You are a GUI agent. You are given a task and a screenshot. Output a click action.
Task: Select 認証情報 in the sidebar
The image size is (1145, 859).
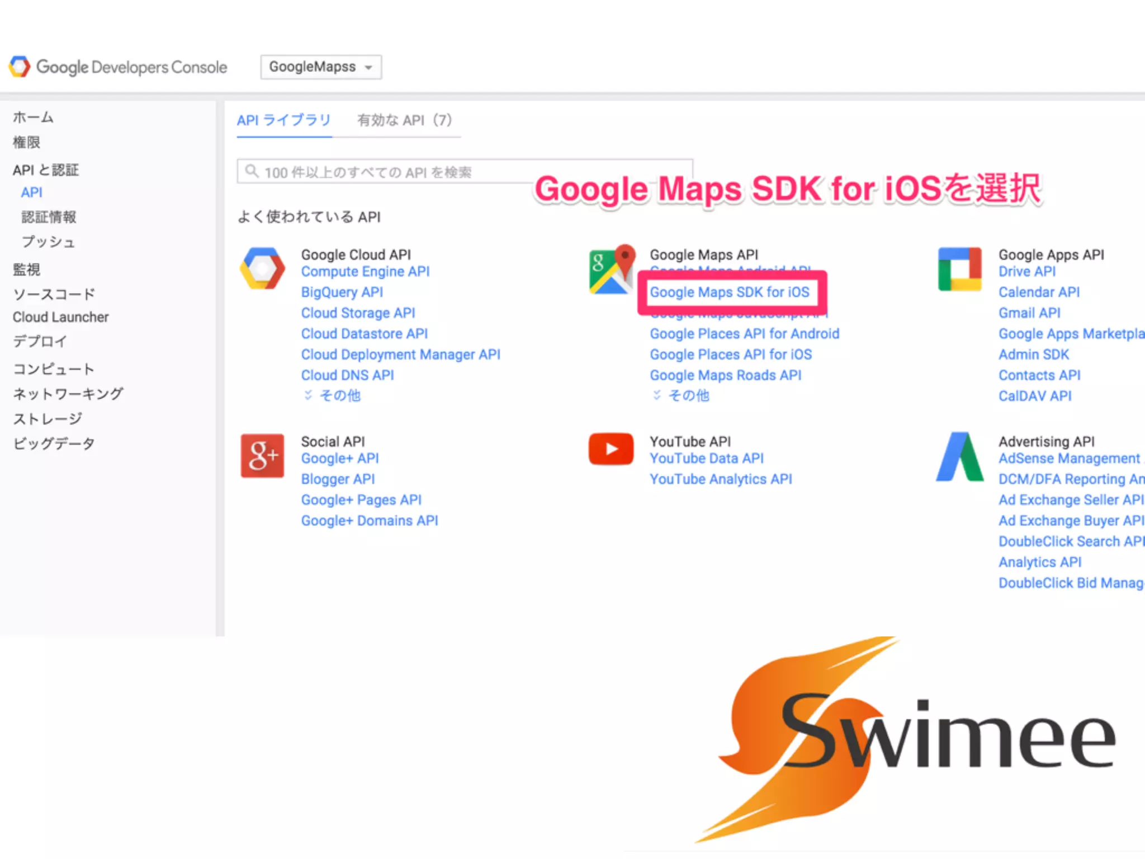click(x=49, y=217)
